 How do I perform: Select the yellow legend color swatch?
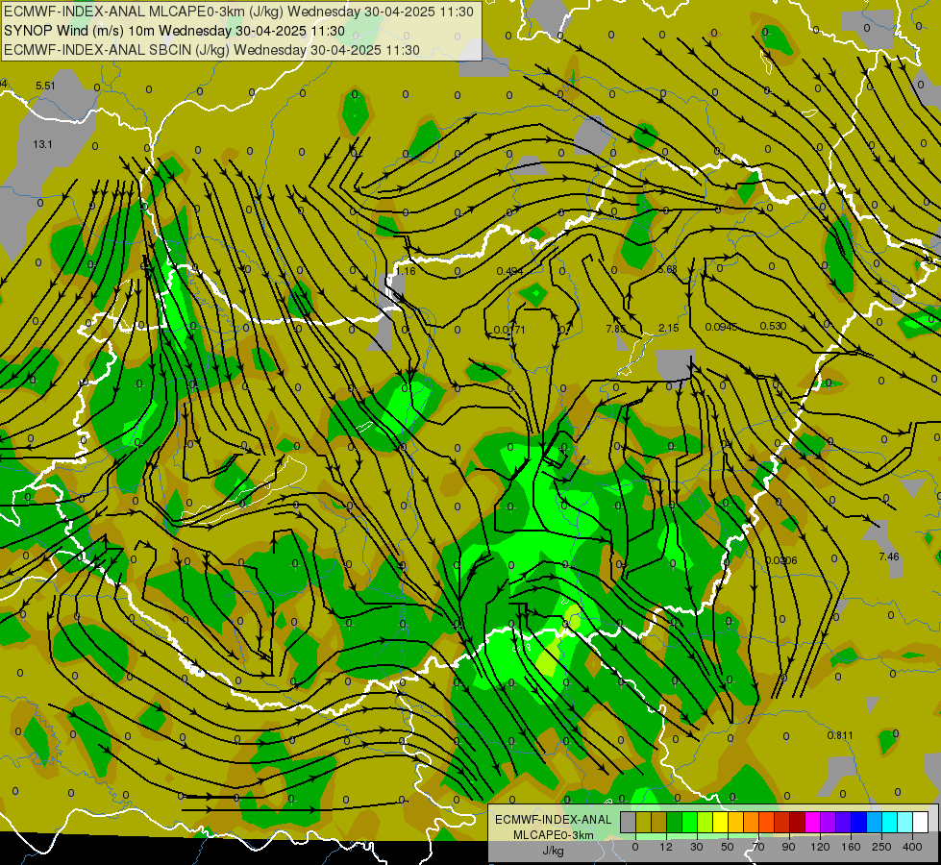(720, 823)
